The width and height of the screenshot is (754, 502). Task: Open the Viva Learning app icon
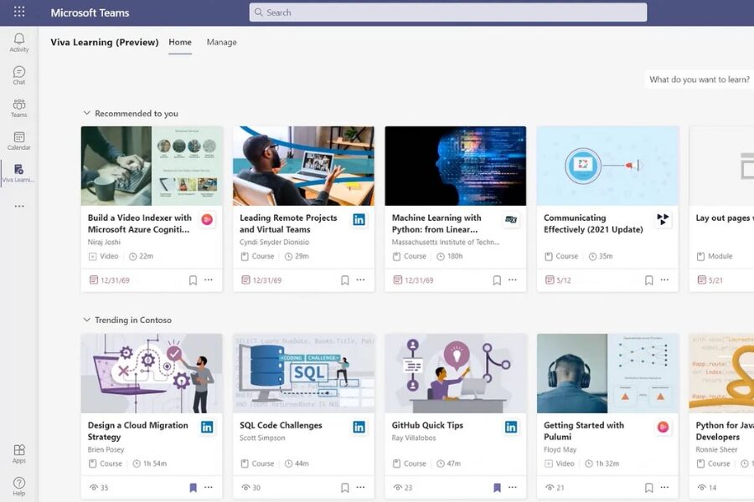click(x=18, y=171)
